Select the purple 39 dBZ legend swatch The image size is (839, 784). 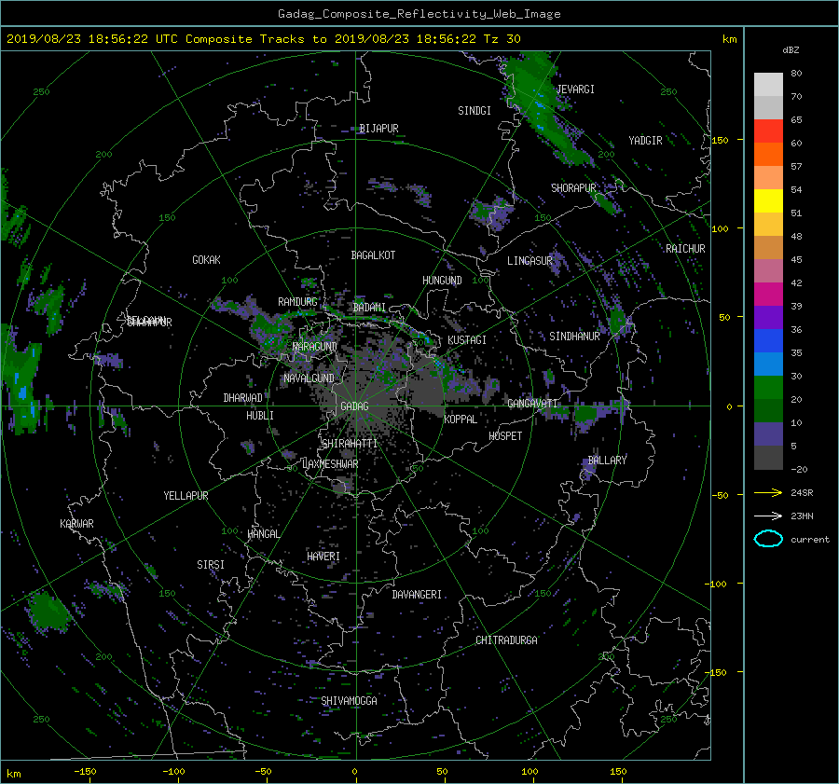(768, 317)
